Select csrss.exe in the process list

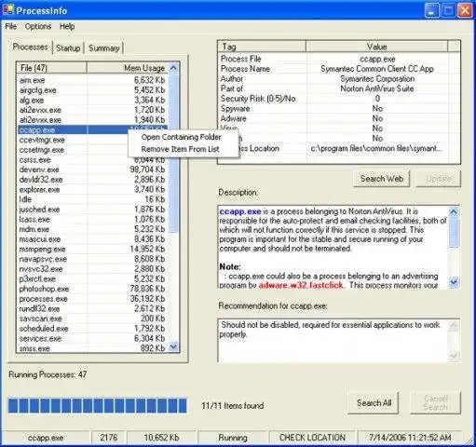(92, 160)
